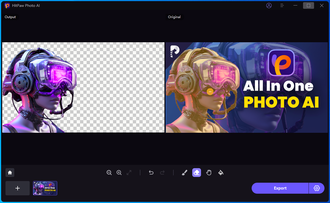Minimize the HitPaw window

[295, 5]
